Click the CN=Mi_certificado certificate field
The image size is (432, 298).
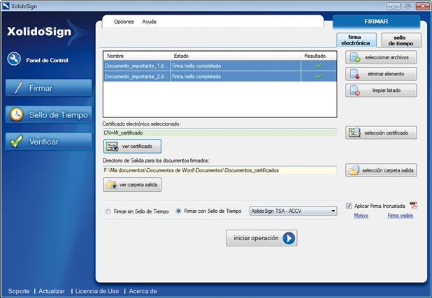click(220, 133)
